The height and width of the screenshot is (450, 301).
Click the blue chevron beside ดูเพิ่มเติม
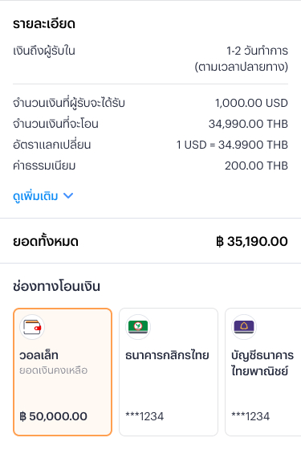68,196
